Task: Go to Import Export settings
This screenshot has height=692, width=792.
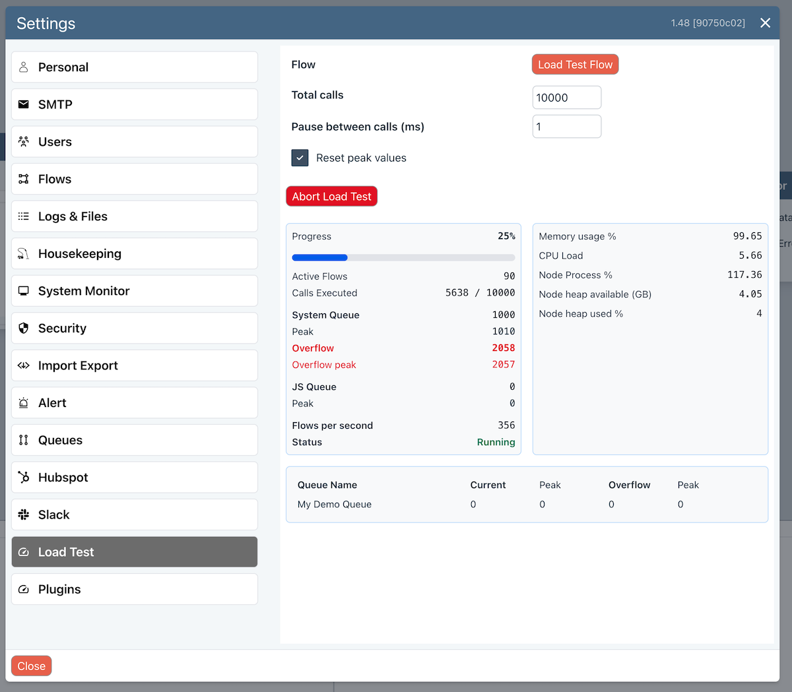Action: (135, 365)
